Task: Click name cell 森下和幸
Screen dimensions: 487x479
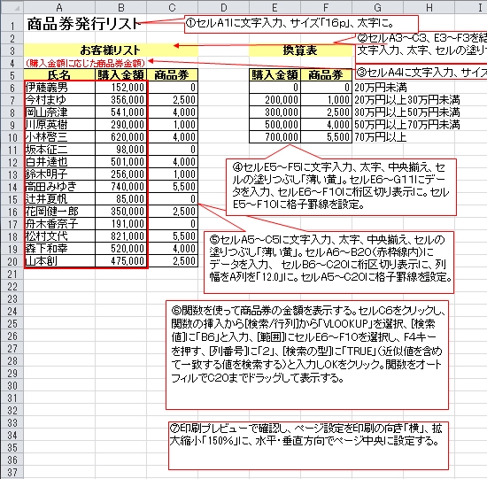Action: click(x=59, y=249)
